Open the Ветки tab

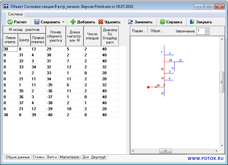point(52,157)
